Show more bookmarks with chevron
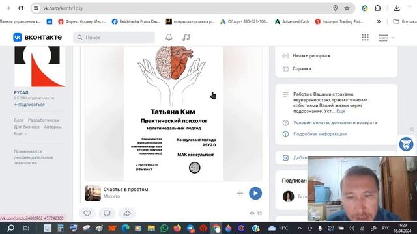 pyautogui.click(x=379, y=21)
